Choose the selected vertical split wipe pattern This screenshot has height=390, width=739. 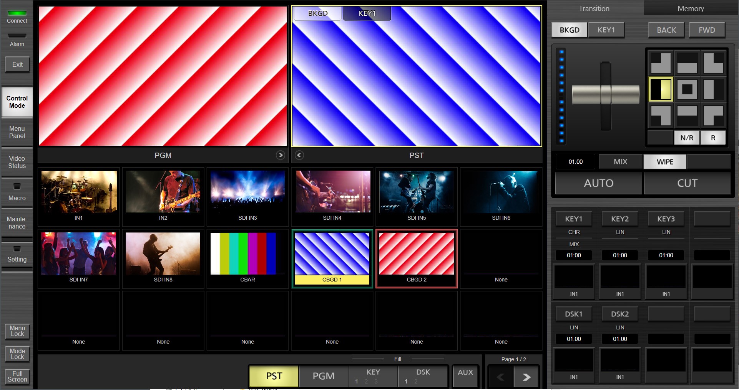(661, 89)
